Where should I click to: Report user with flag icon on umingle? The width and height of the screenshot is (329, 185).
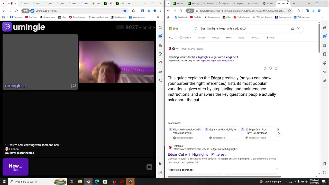click(x=74, y=86)
